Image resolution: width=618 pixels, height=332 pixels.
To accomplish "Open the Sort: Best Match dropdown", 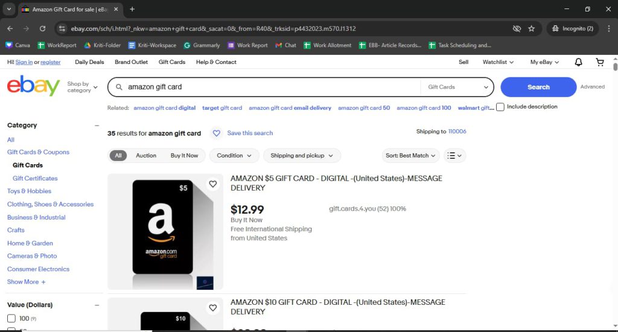I will [x=410, y=155].
